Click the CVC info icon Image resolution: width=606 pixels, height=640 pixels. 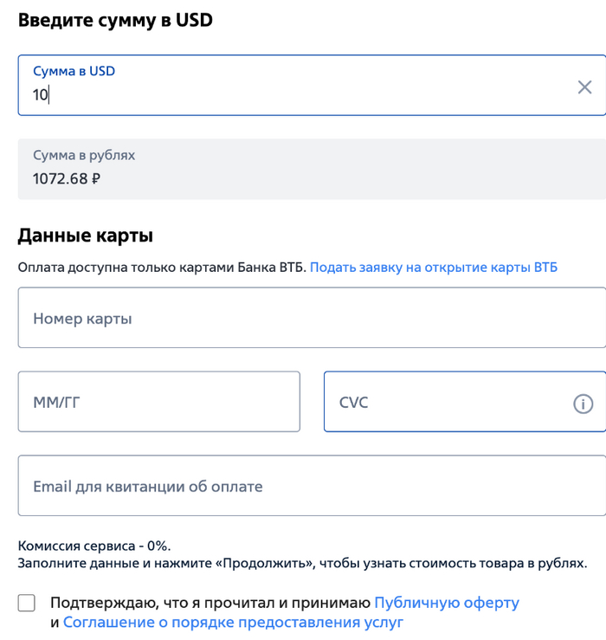click(583, 404)
